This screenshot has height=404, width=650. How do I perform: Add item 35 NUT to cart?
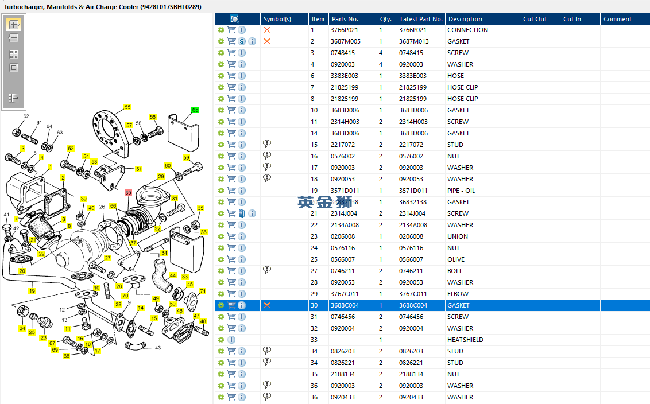[231, 374]
